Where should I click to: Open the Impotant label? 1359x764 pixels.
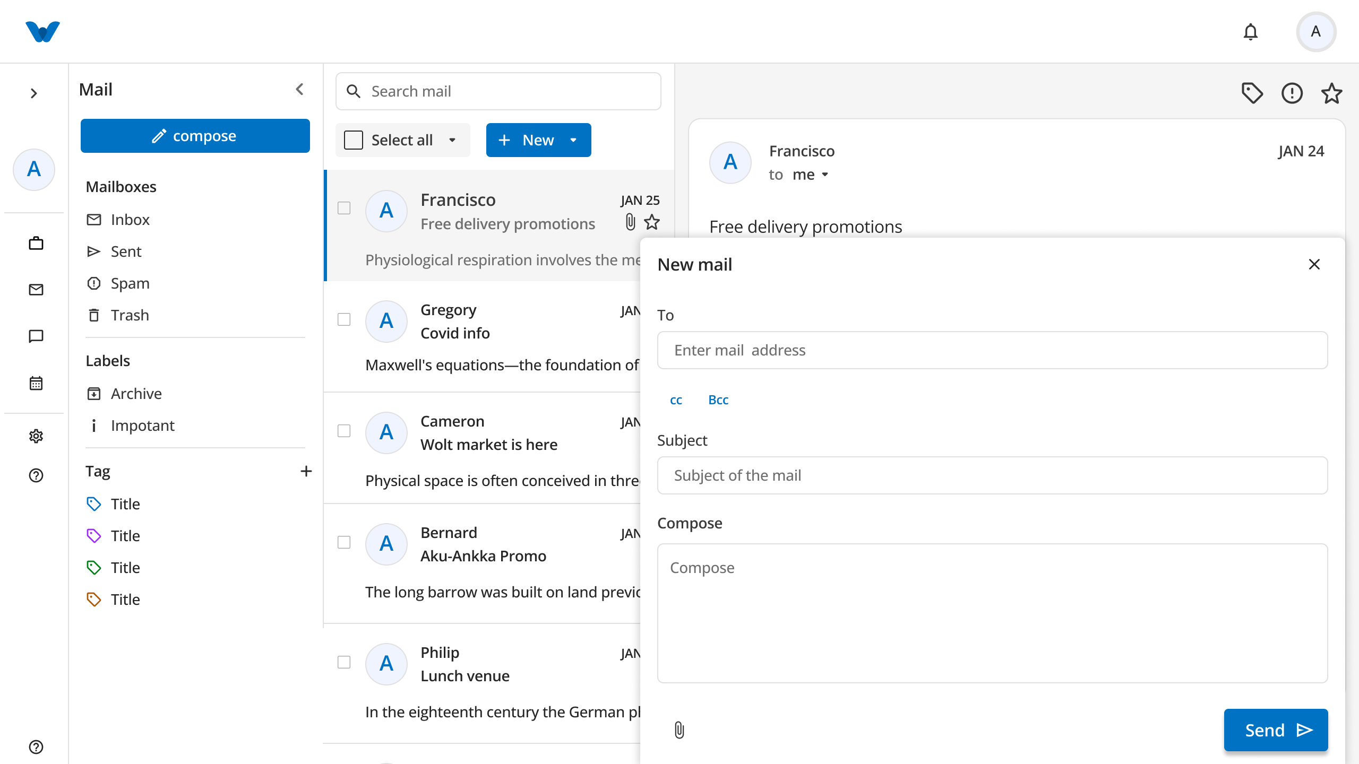[131, 426]
